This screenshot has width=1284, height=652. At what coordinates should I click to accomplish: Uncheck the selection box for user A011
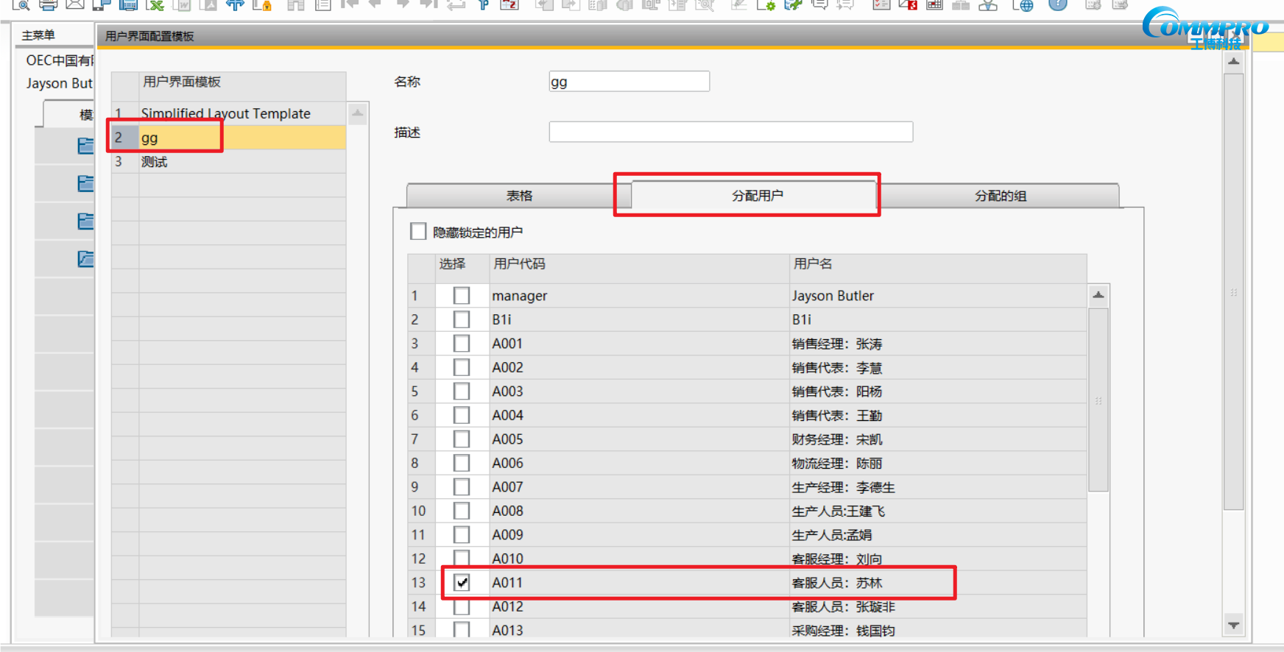pos(462,583)
